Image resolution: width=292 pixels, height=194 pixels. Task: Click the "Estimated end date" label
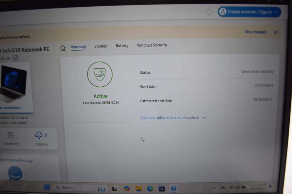coord(156,101)
